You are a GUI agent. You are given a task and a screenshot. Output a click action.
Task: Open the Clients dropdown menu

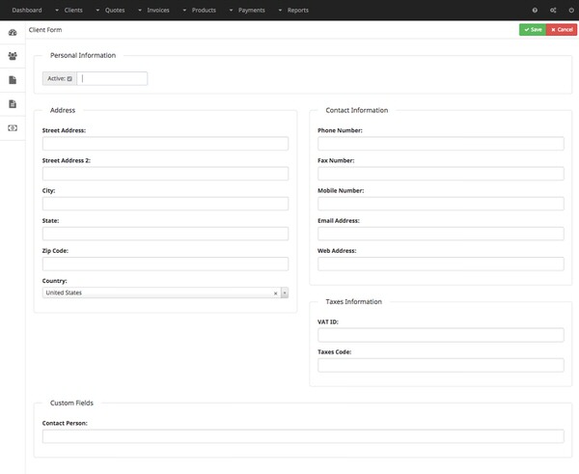point(69,11)
